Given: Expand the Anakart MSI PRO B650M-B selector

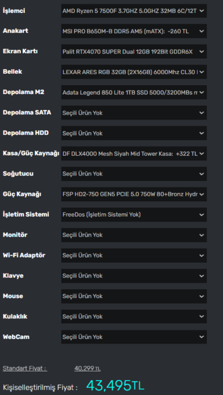Looking at the screenshot, I should point(134,31).
